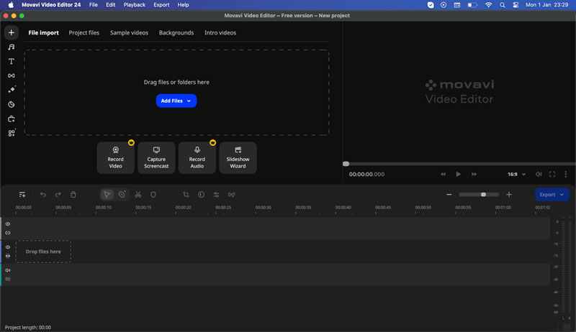Viewport: 576px width, 332px height.
Task: Skip to next frame in preview
Action: [x=474, y=175]
